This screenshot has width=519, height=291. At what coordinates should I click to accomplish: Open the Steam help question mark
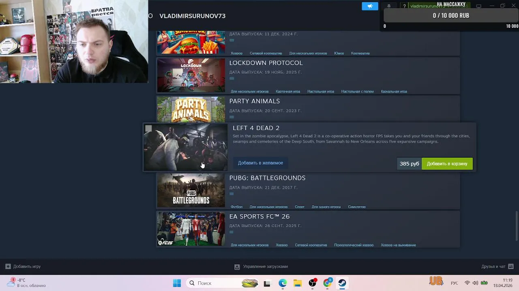(x=404, y=6)
